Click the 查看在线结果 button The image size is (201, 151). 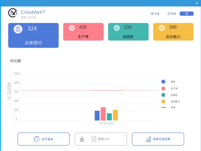pos(158,139)
